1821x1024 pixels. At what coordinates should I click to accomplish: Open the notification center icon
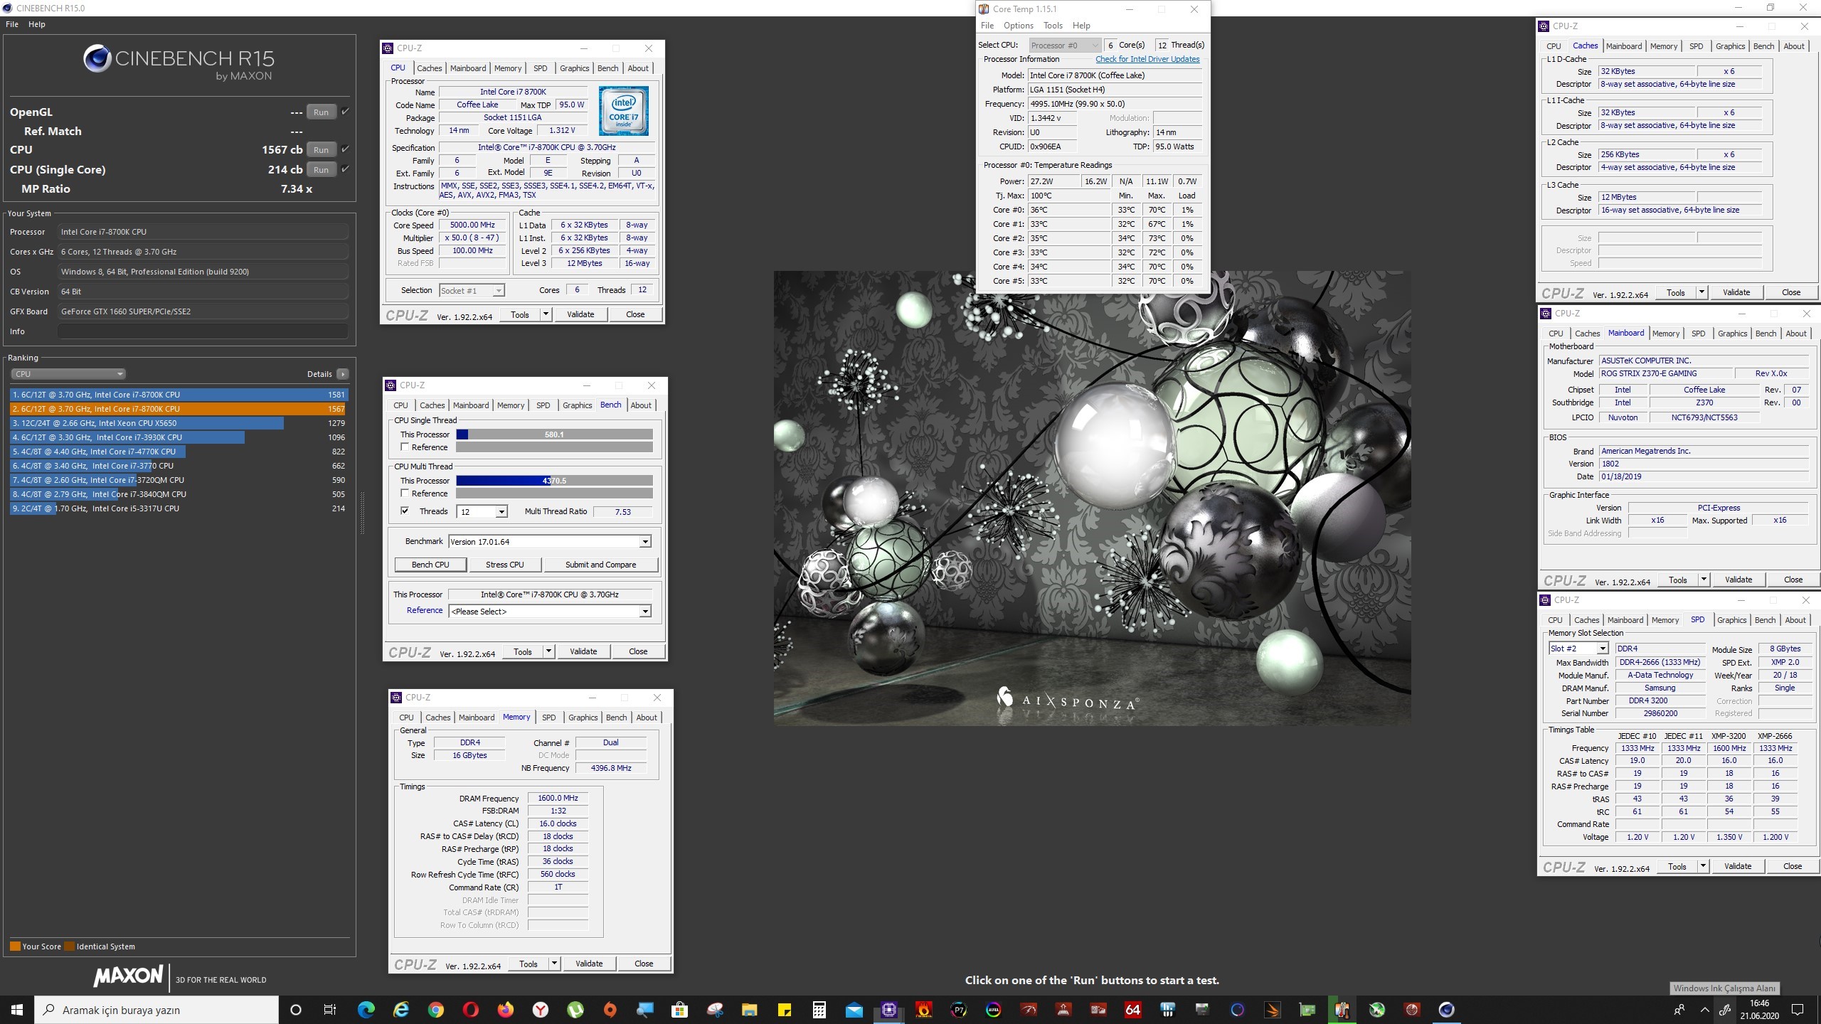pyautogui.click(x=1798, y=1010)
